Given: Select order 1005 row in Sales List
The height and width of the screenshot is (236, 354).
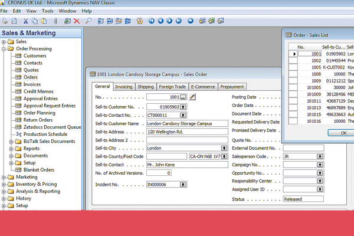Looking at the screenshot, I should (322, 67).
